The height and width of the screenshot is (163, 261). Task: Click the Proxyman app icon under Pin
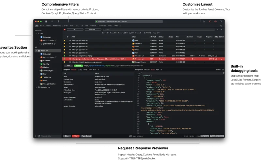pos(41,37)
